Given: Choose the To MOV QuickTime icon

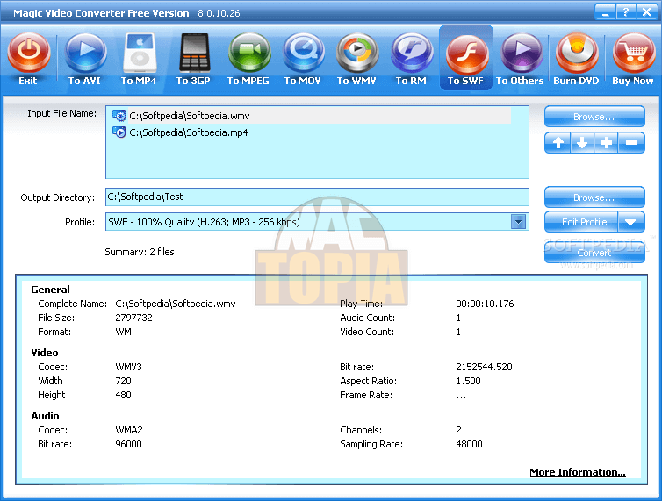Looking at the screenshot, I should 304,54.
